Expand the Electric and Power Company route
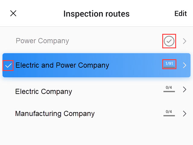193x145 pixels. pyautogui.click(x=185, y=65)
